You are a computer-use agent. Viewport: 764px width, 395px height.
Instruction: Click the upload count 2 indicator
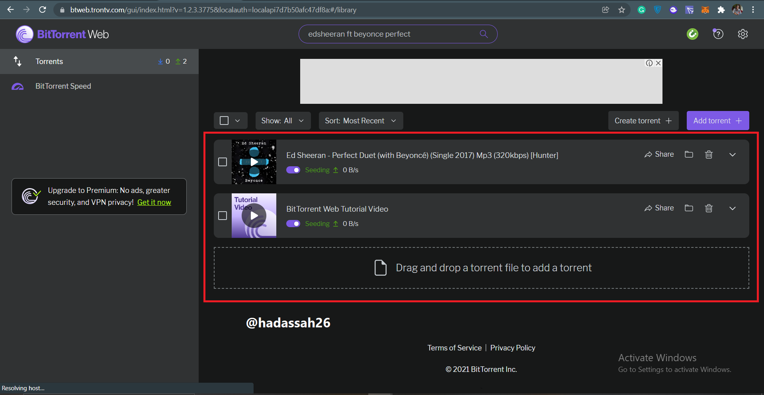tap(181, 61)
